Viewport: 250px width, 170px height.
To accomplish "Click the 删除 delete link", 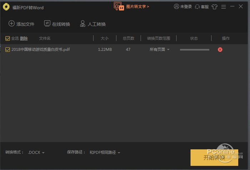I will pos(24,38).
